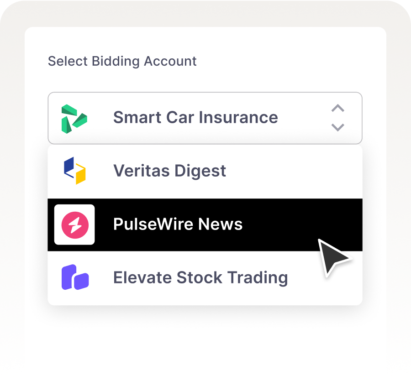Click the down chevron in the account selector
The width and height of the screenshot is (411, 381).
click(337, 127)
